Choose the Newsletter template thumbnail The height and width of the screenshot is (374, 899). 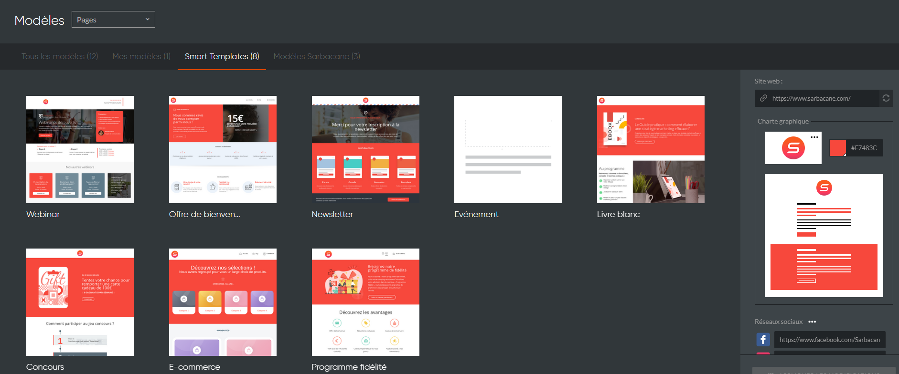[365, 149]
